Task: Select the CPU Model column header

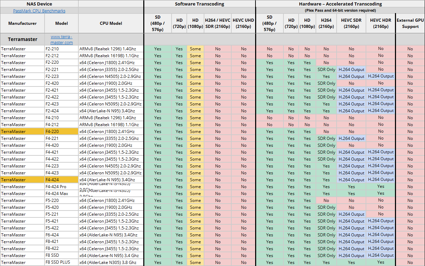Action: (x=111, y=23)
